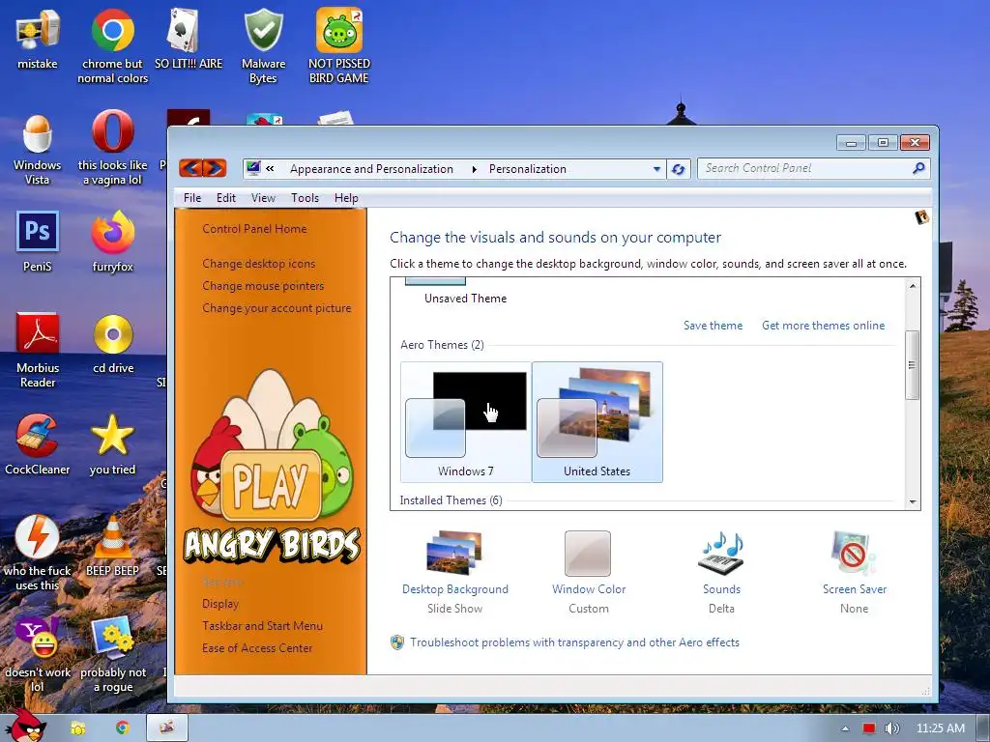Click the Forward navigation arrow
Viewport: 990px width, 742px height.
(214, 168)
